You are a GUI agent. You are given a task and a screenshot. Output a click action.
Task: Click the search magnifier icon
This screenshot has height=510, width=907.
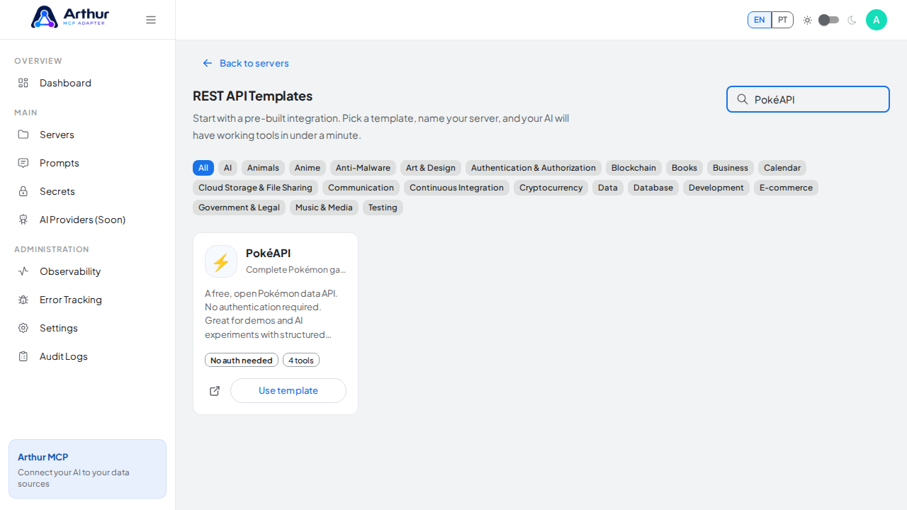[743, 99]
